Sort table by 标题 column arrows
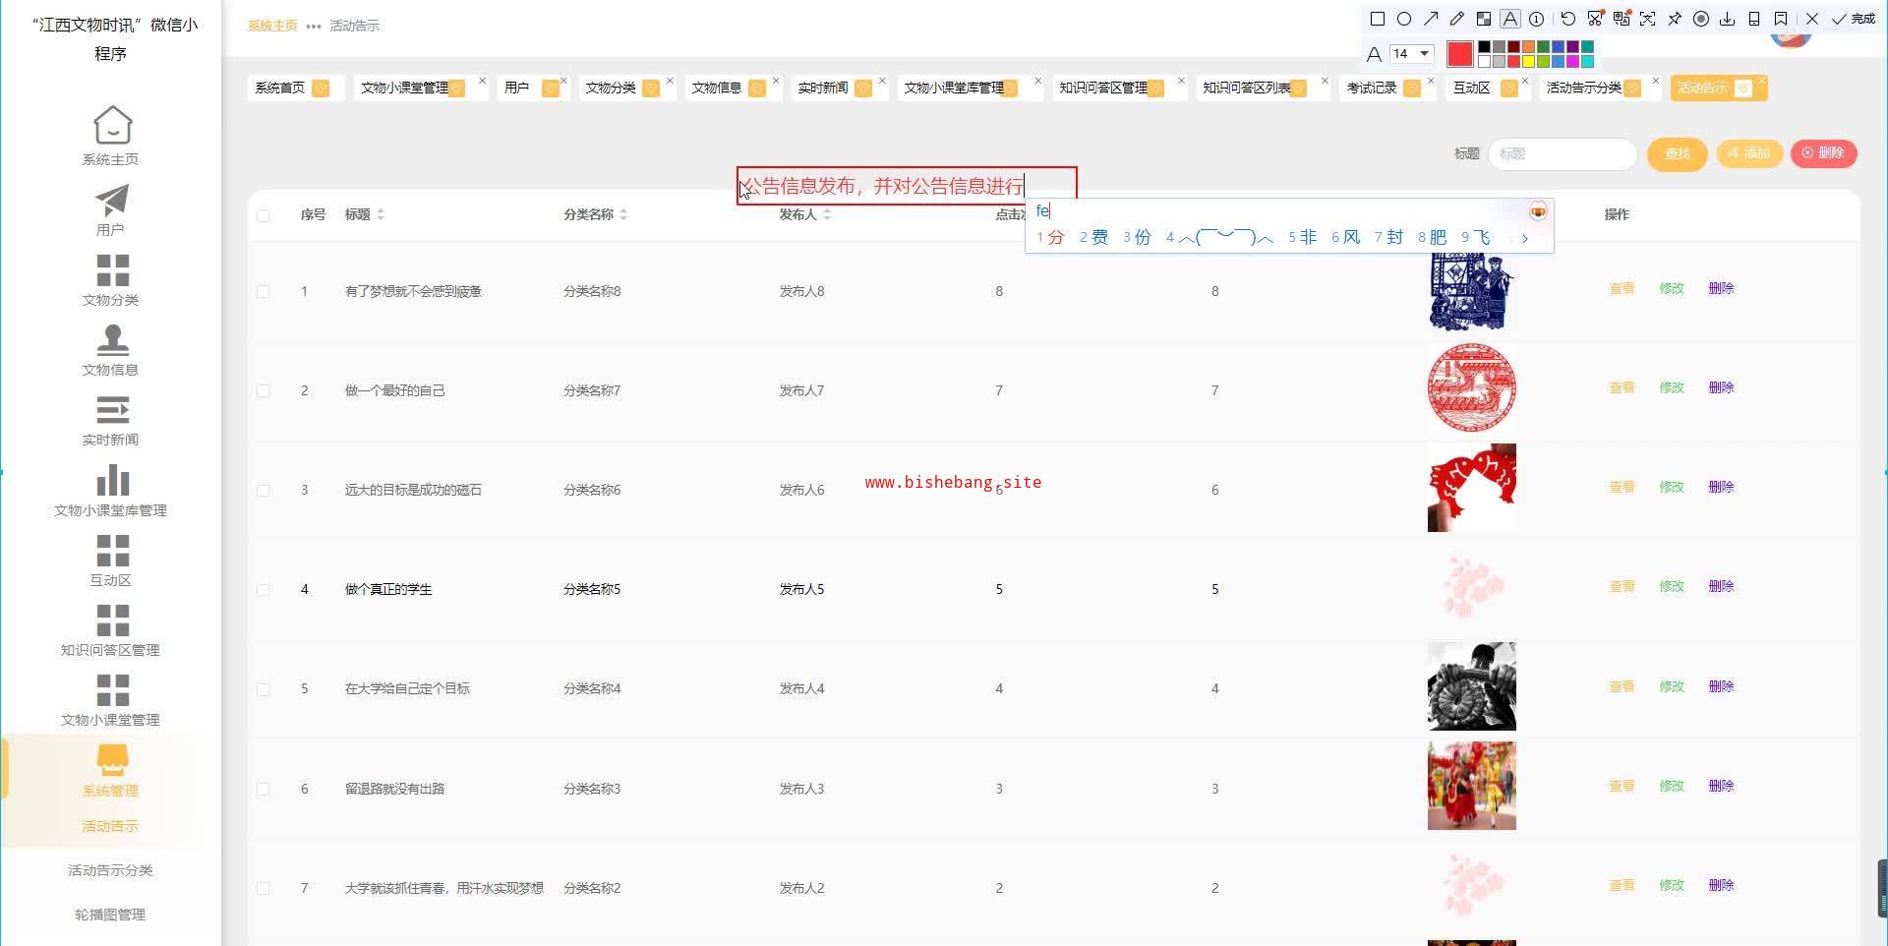 [x=381, y=214]
